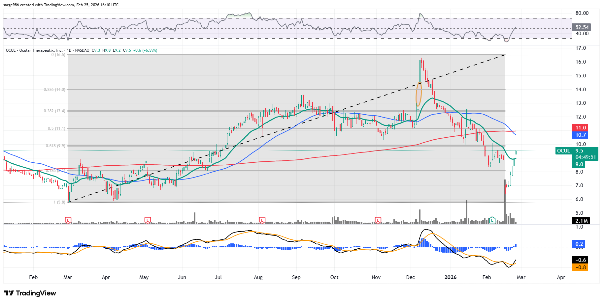Select the orange ellipse annotation on the chart

pyautogui.click(x=419, y=94)
